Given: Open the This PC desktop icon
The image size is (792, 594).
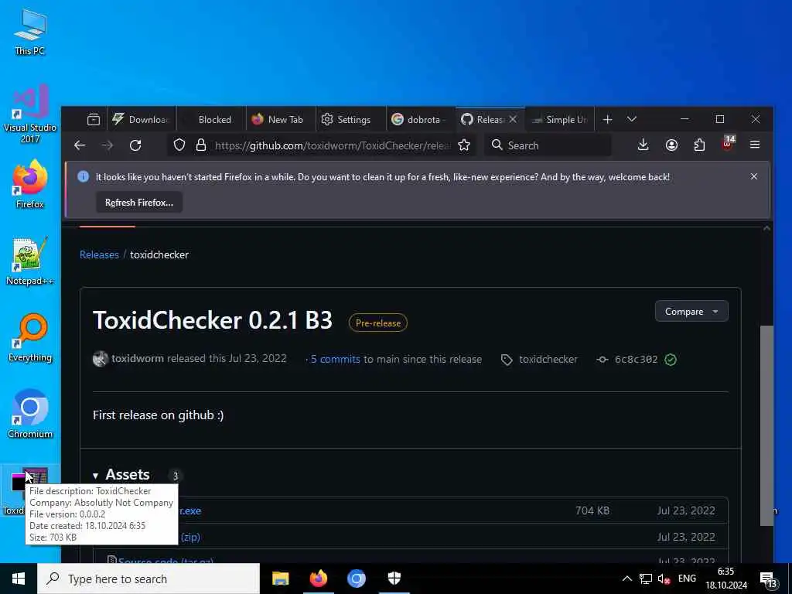Looking at the screenshot, I should 30,32.
